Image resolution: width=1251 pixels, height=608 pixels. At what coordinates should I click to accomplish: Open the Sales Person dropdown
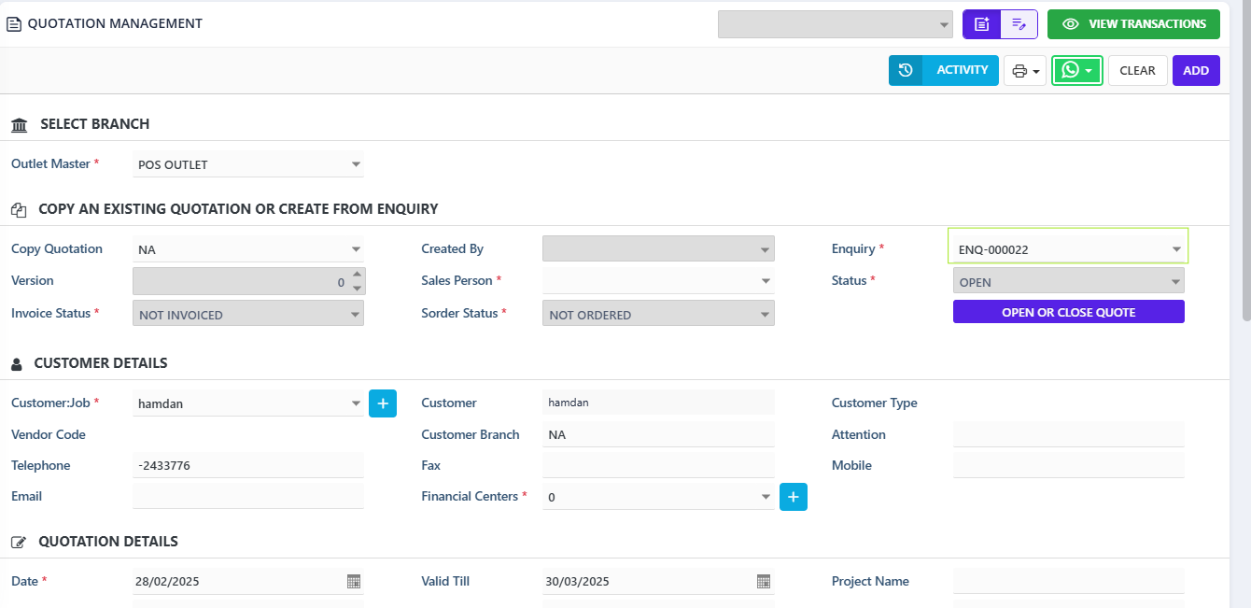tap(766, 281)
